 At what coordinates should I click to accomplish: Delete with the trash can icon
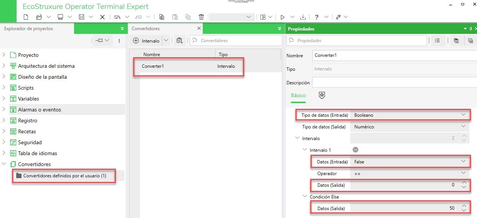pos(201,17)
